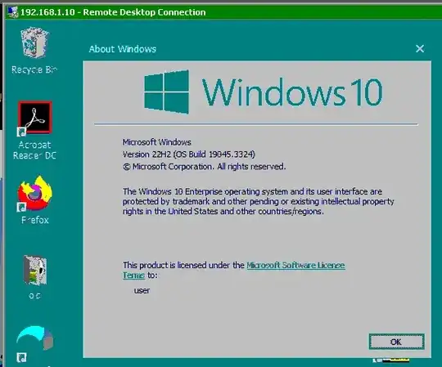Select the archive folder icon below Firefox
442x367 pixels.
click(x=35, y=271)
